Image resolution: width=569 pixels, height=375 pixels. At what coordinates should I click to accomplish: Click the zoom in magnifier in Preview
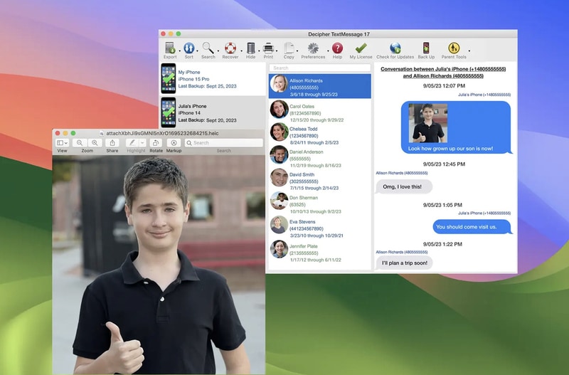(x=95, y=143)
